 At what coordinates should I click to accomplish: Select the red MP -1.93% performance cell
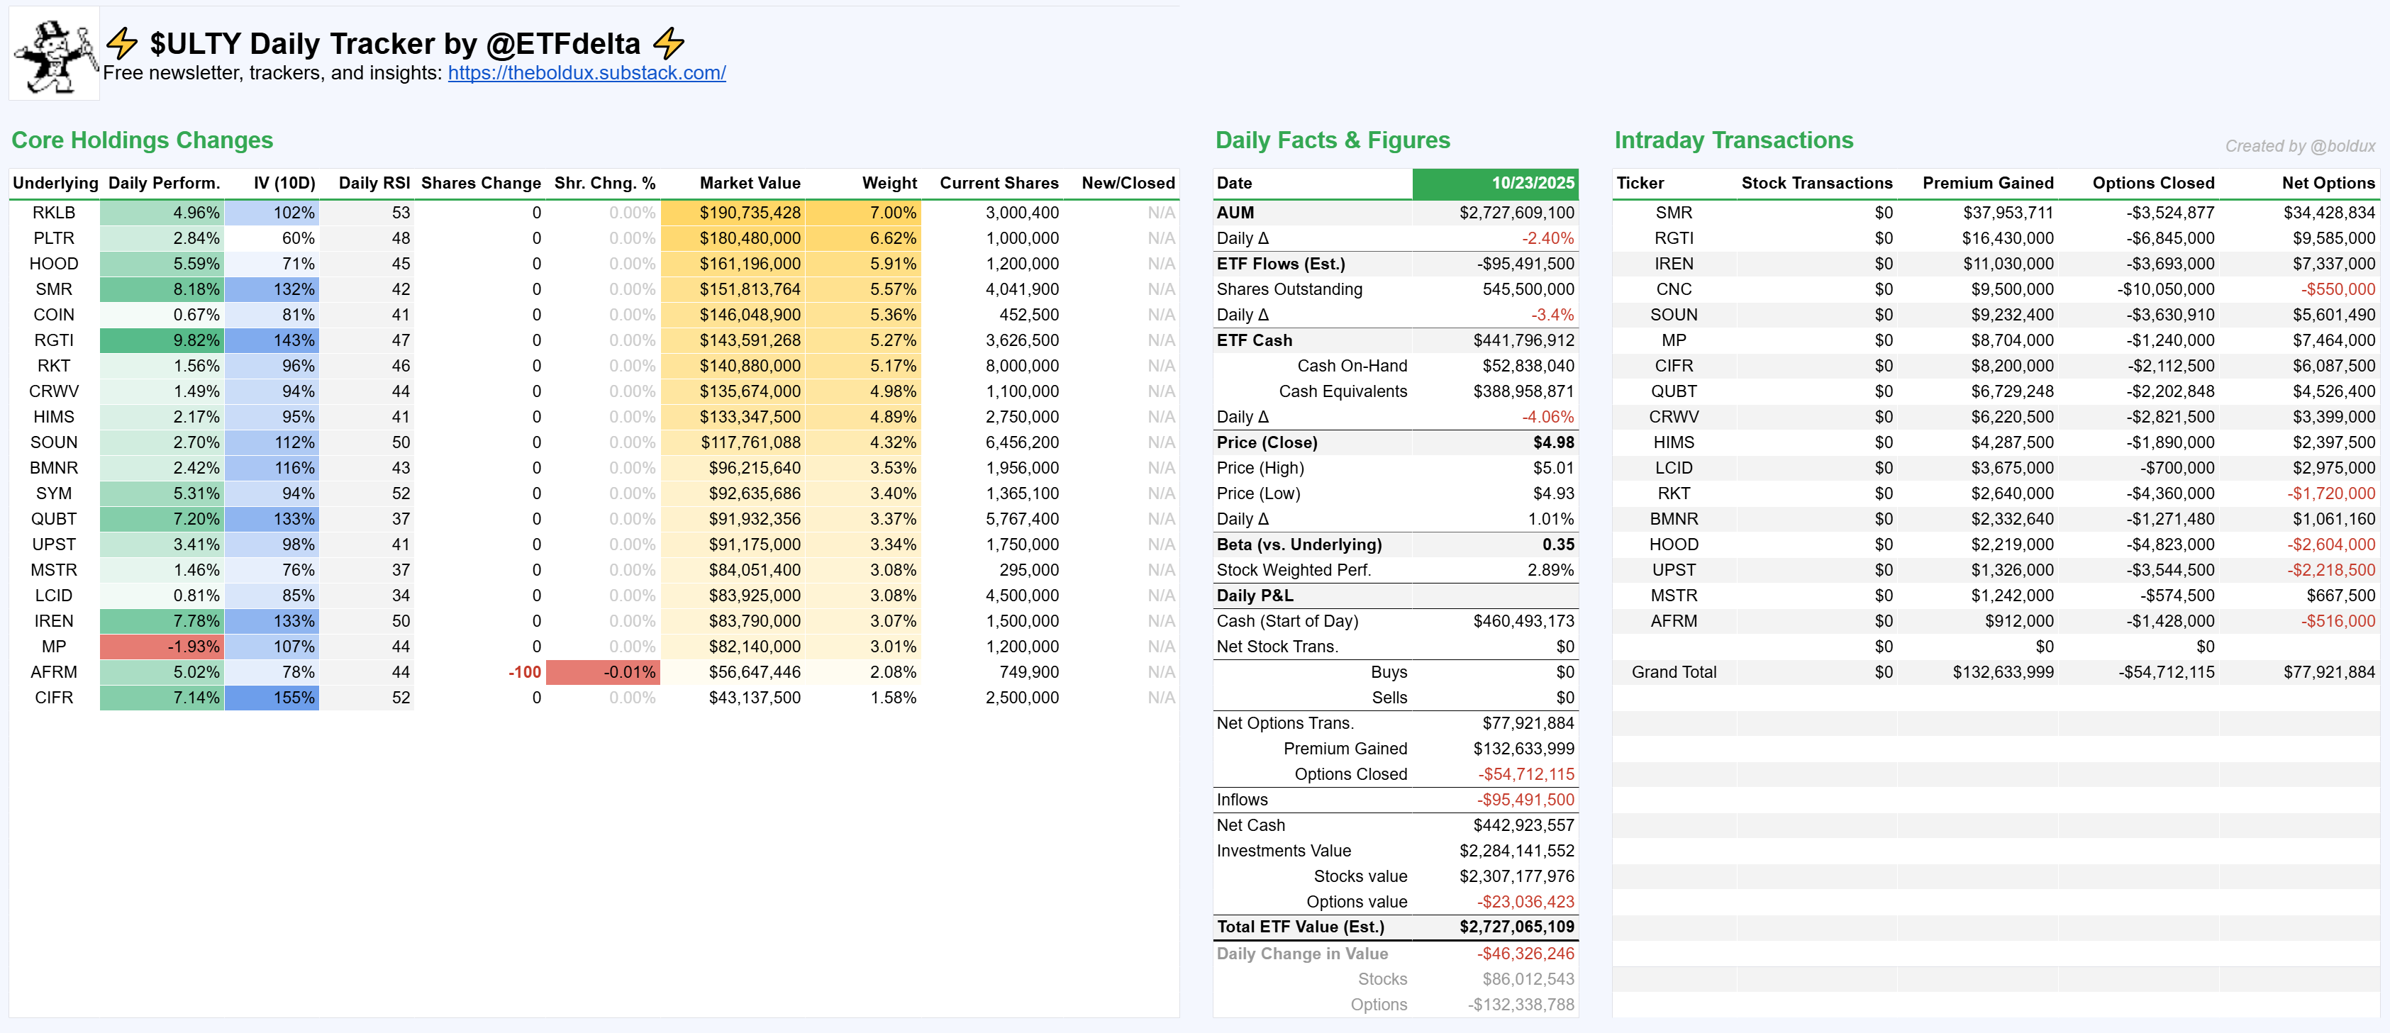163,647
